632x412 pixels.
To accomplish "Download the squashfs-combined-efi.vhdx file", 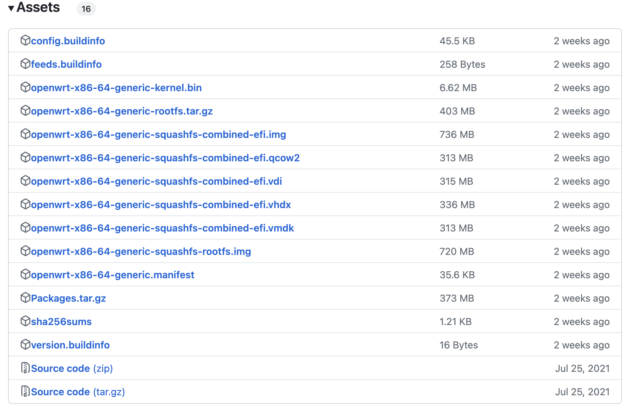I will [x=161, y=205].
